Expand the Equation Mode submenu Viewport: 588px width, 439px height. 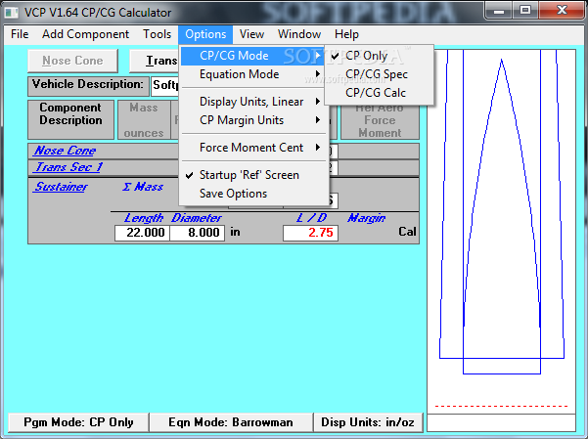252,74
